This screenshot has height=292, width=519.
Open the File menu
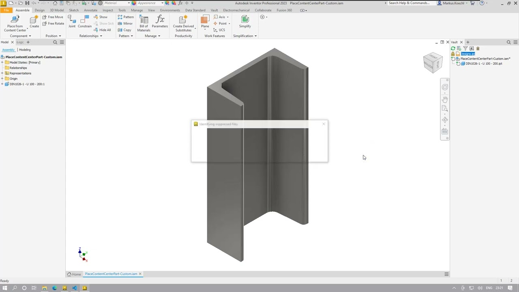(6, 10)
